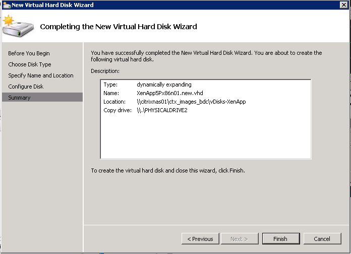Screen dimensions: 351x254
Task: Click the Type dynamically expanding line
Action: [x=147, y=84]
